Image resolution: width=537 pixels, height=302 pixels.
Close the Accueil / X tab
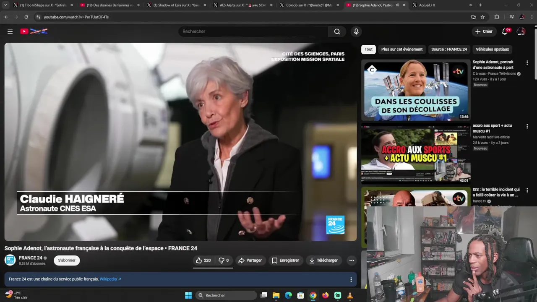click(470, 5)
